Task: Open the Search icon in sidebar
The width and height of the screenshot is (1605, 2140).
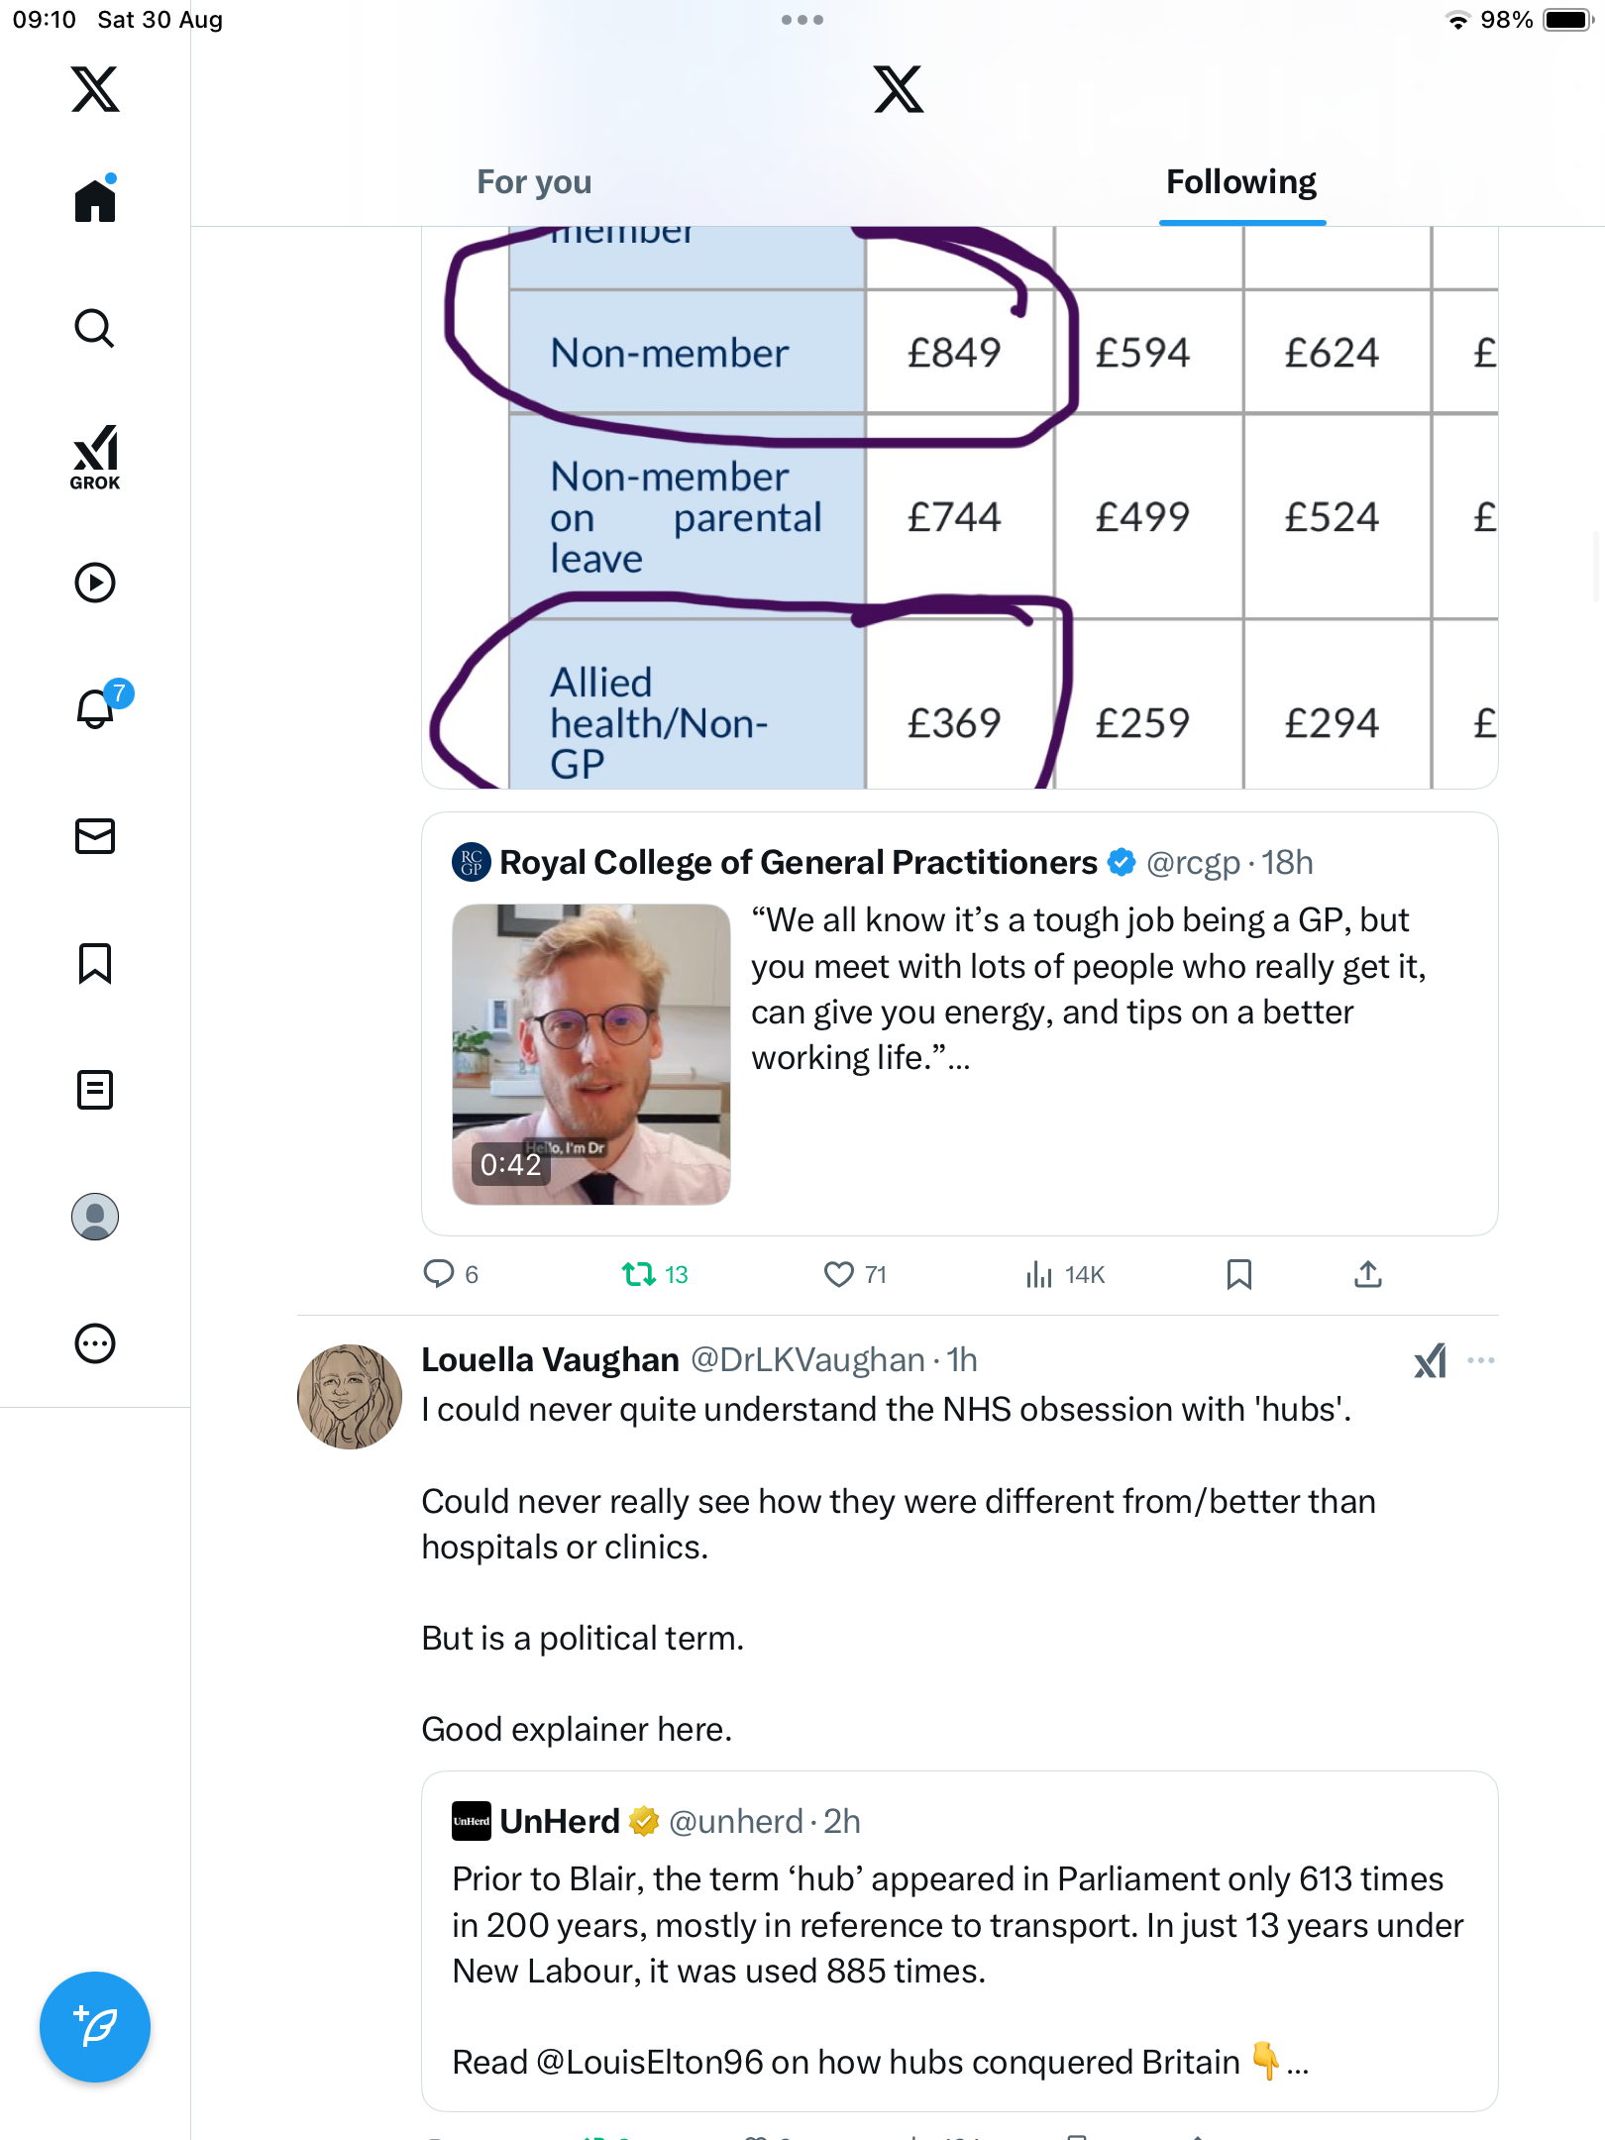Action: [x=95, y=329]
